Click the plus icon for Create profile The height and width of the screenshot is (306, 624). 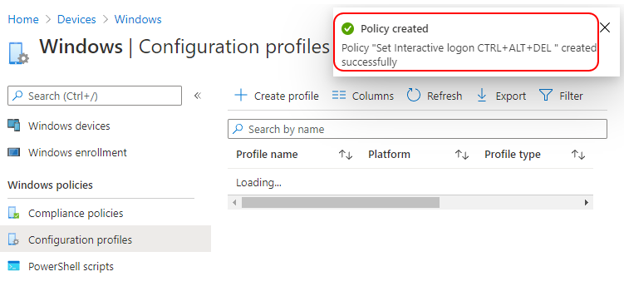tap(241, 96)
